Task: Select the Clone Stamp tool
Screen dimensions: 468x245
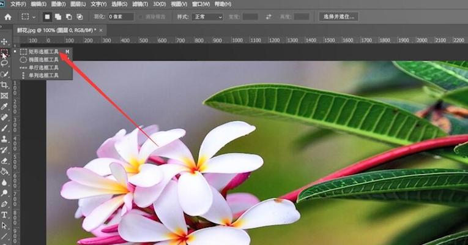Action: [x=4, y=139]
